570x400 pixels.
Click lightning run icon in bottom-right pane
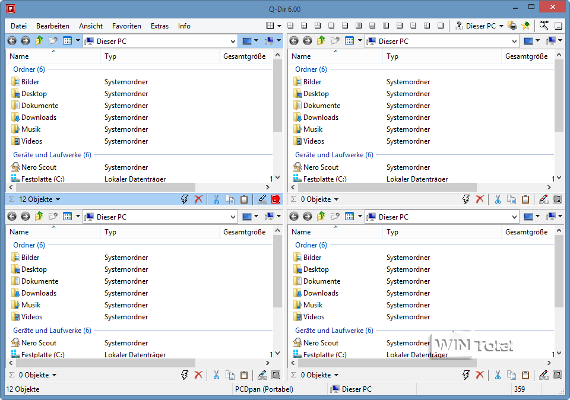(466, 375)
